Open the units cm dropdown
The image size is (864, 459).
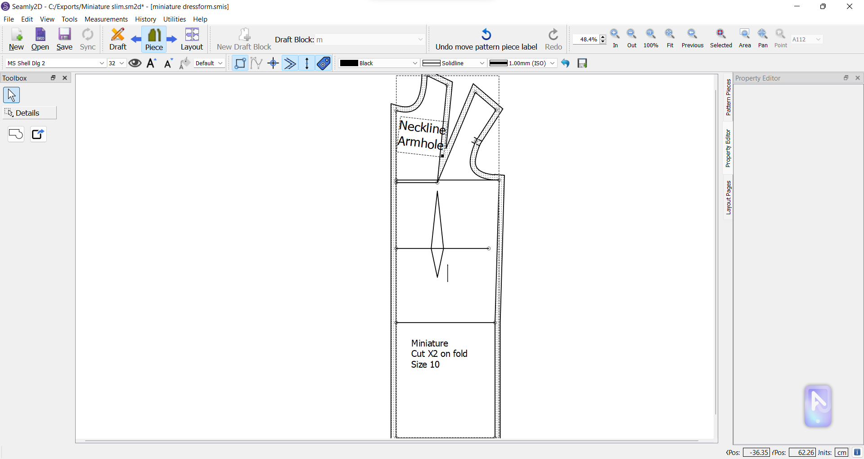pos(841,452)
